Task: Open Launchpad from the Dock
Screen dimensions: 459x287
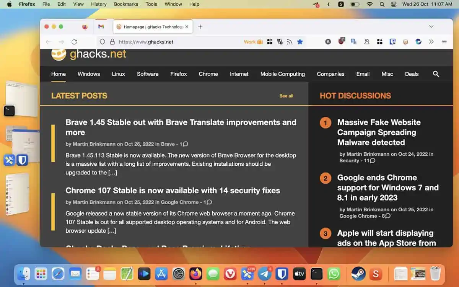Action: pos(41,274)
